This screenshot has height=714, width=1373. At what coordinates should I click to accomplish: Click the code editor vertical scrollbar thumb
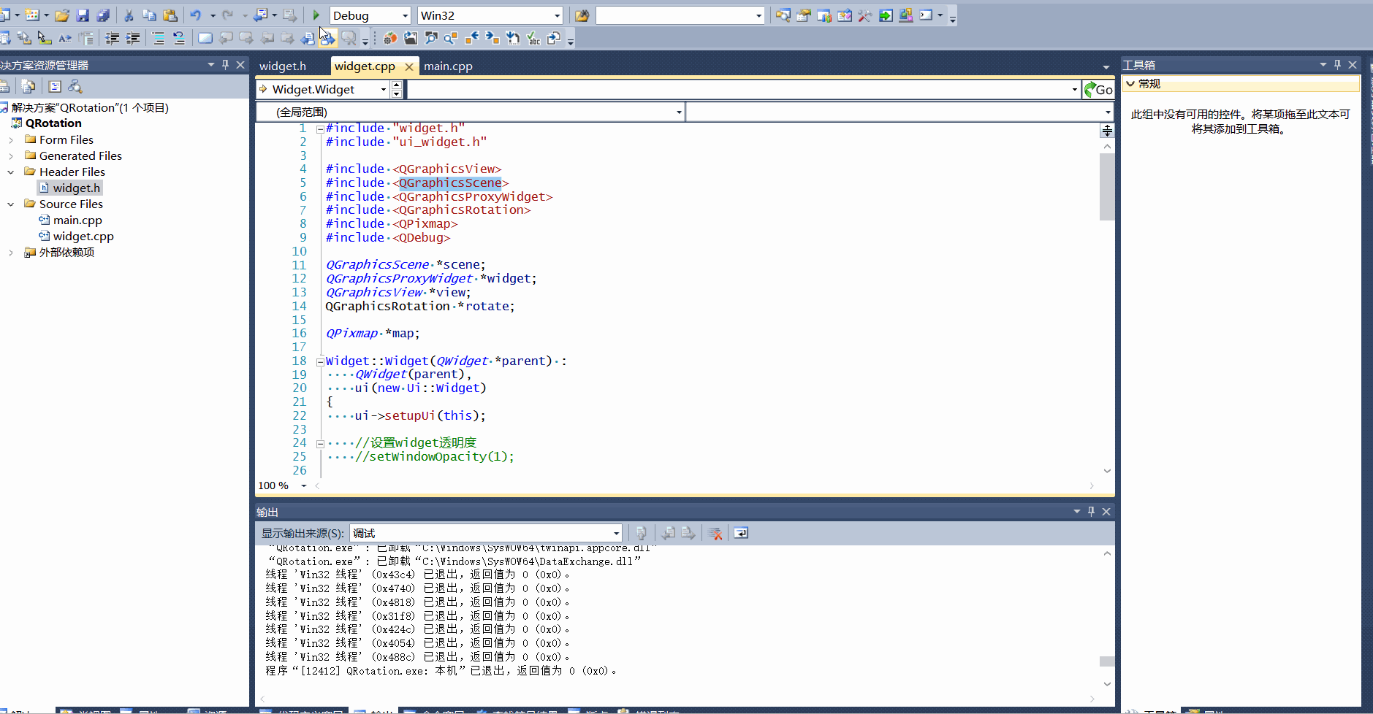coord(1107,186)
